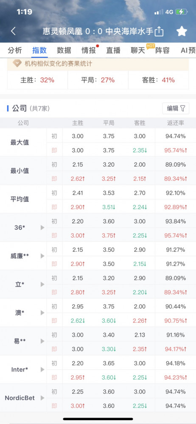Tap 36* initial return rate 93.84%
The width and height of the screenshot is (196, 424).
pyautogui.click(x=176, y=221)
